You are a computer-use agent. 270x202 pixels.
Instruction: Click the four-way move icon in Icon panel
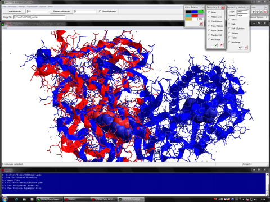tap(258, 12)
